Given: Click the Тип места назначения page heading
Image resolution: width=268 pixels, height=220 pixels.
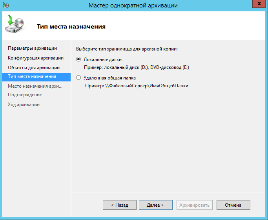Looking at the screenshot, I should point(71,27).
